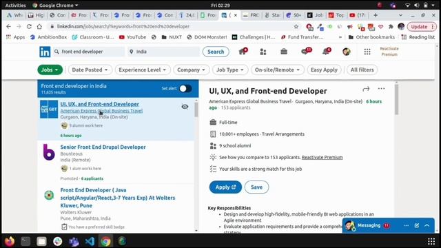Open Notifications bell icon
The image size is (441, 248).
pyautogui.click(x=327, y=51)
